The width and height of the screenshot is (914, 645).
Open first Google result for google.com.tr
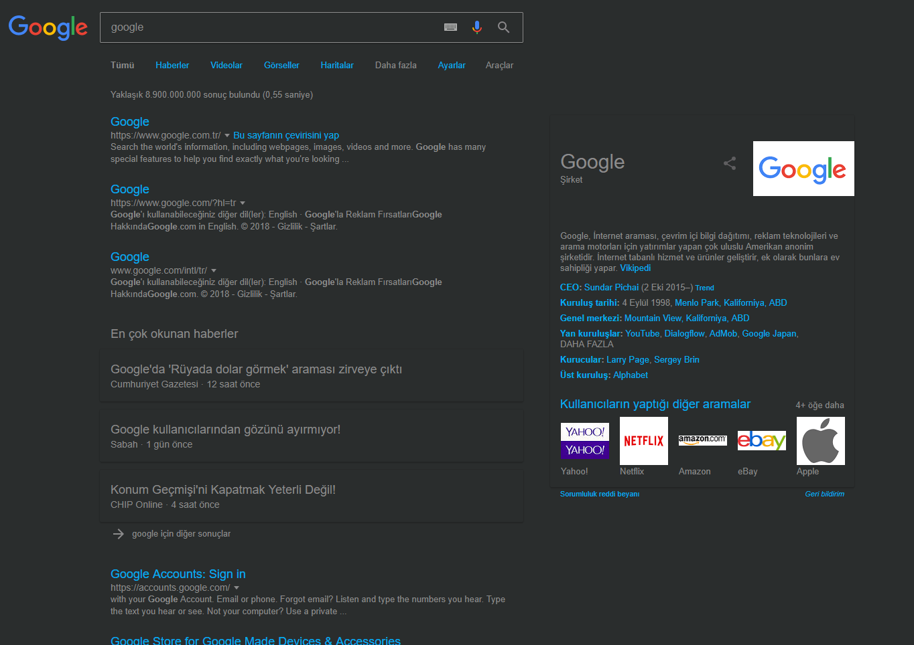click(x=130, y=122)
